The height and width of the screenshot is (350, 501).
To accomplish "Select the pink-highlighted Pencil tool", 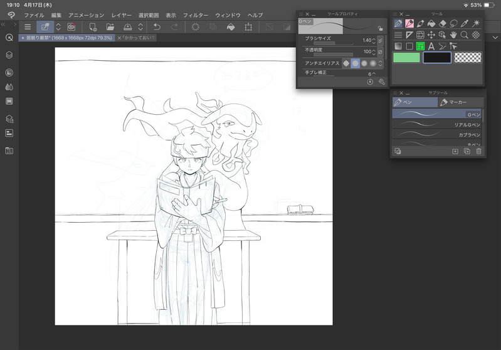I will [x=409, y=23].
